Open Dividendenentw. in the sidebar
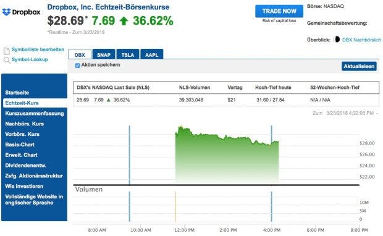The height and width of the screenshot is (236, 383). click(x=26, y=166)
